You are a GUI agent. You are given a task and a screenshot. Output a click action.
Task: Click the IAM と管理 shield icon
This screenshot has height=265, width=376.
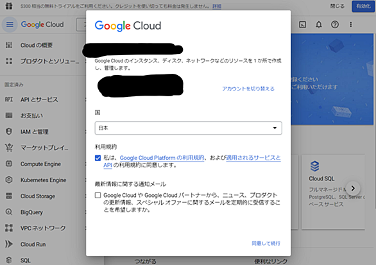coord(9,132)
